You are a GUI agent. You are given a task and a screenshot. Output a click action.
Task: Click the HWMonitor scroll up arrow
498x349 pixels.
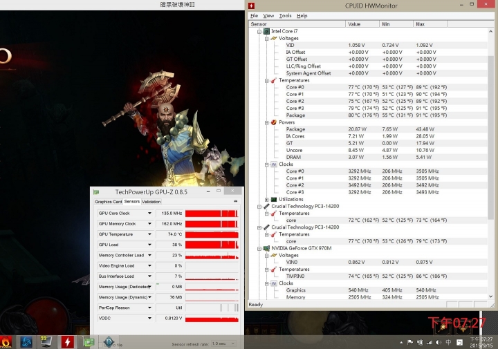pos(490,31)
